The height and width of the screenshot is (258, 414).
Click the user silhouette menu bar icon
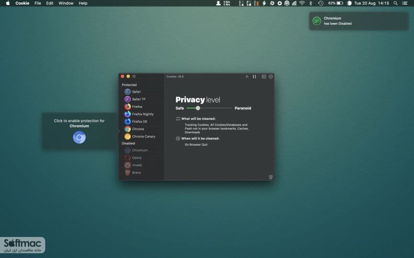218,3
